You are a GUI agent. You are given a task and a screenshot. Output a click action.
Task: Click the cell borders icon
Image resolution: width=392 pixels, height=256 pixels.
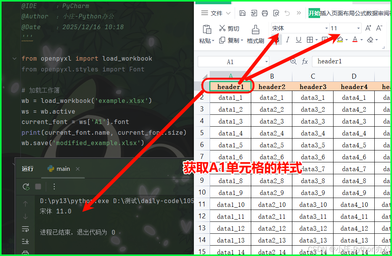pos(310,40)
